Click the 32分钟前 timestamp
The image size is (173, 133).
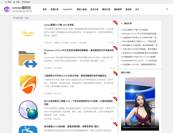click(x=48, y=94)
